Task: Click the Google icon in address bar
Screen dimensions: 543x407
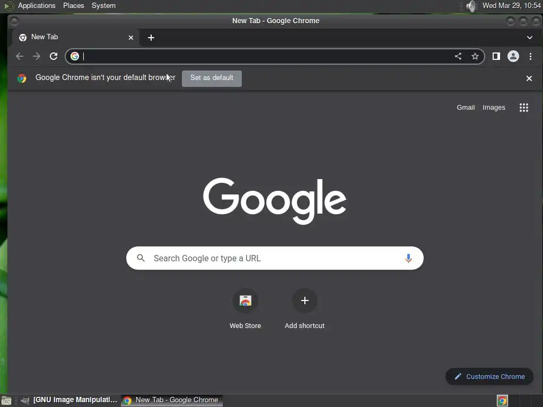Action: click(x=75, y=56)
